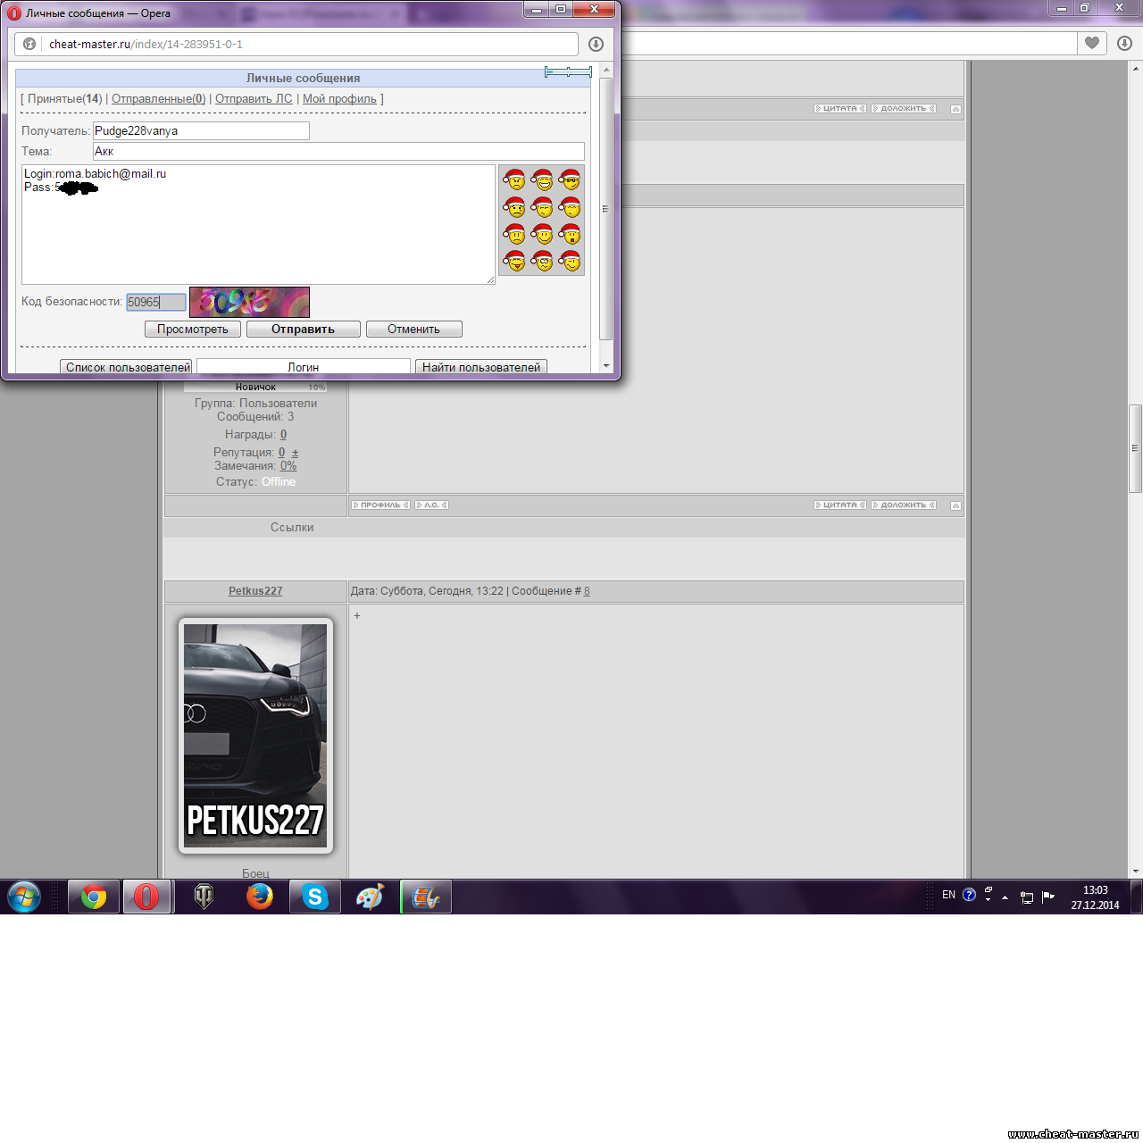Viewport: 1143px width, 1143px height.
Task: Open Skype from the taskbar
Action: tap(314, 897)
